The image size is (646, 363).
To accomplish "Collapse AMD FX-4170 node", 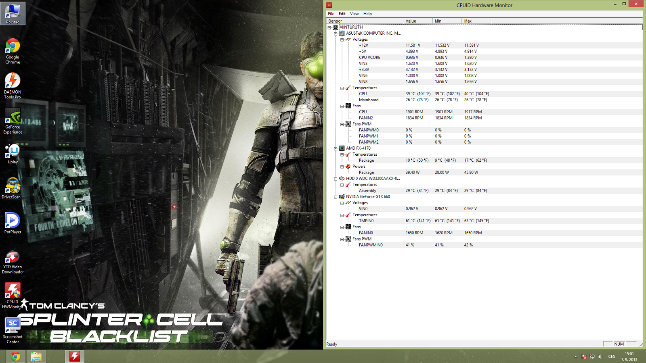I will pyautogui.click(x=336, y=148).
